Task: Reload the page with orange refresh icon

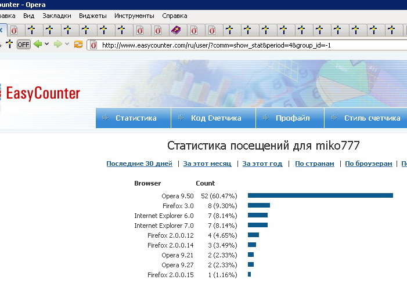Action: tap(78, 45)
